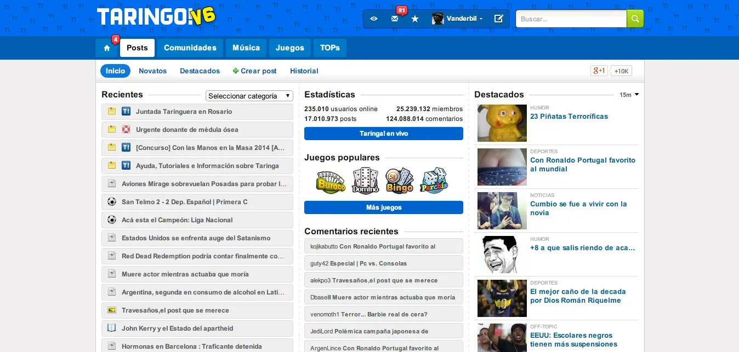Viewport: 739px width, 352px height.
Task: Launch the Parchis dice game icon
Action: point(434,181)
